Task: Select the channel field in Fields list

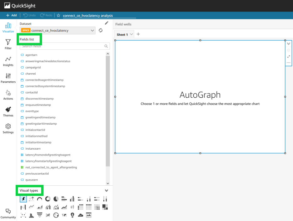Action: (x=30, y=74)
